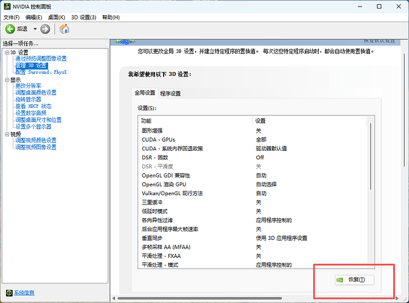Open the 文件(F) menu

click(12, 17)
